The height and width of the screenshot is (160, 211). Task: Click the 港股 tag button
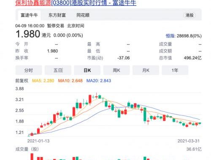[x=189, y=15]
